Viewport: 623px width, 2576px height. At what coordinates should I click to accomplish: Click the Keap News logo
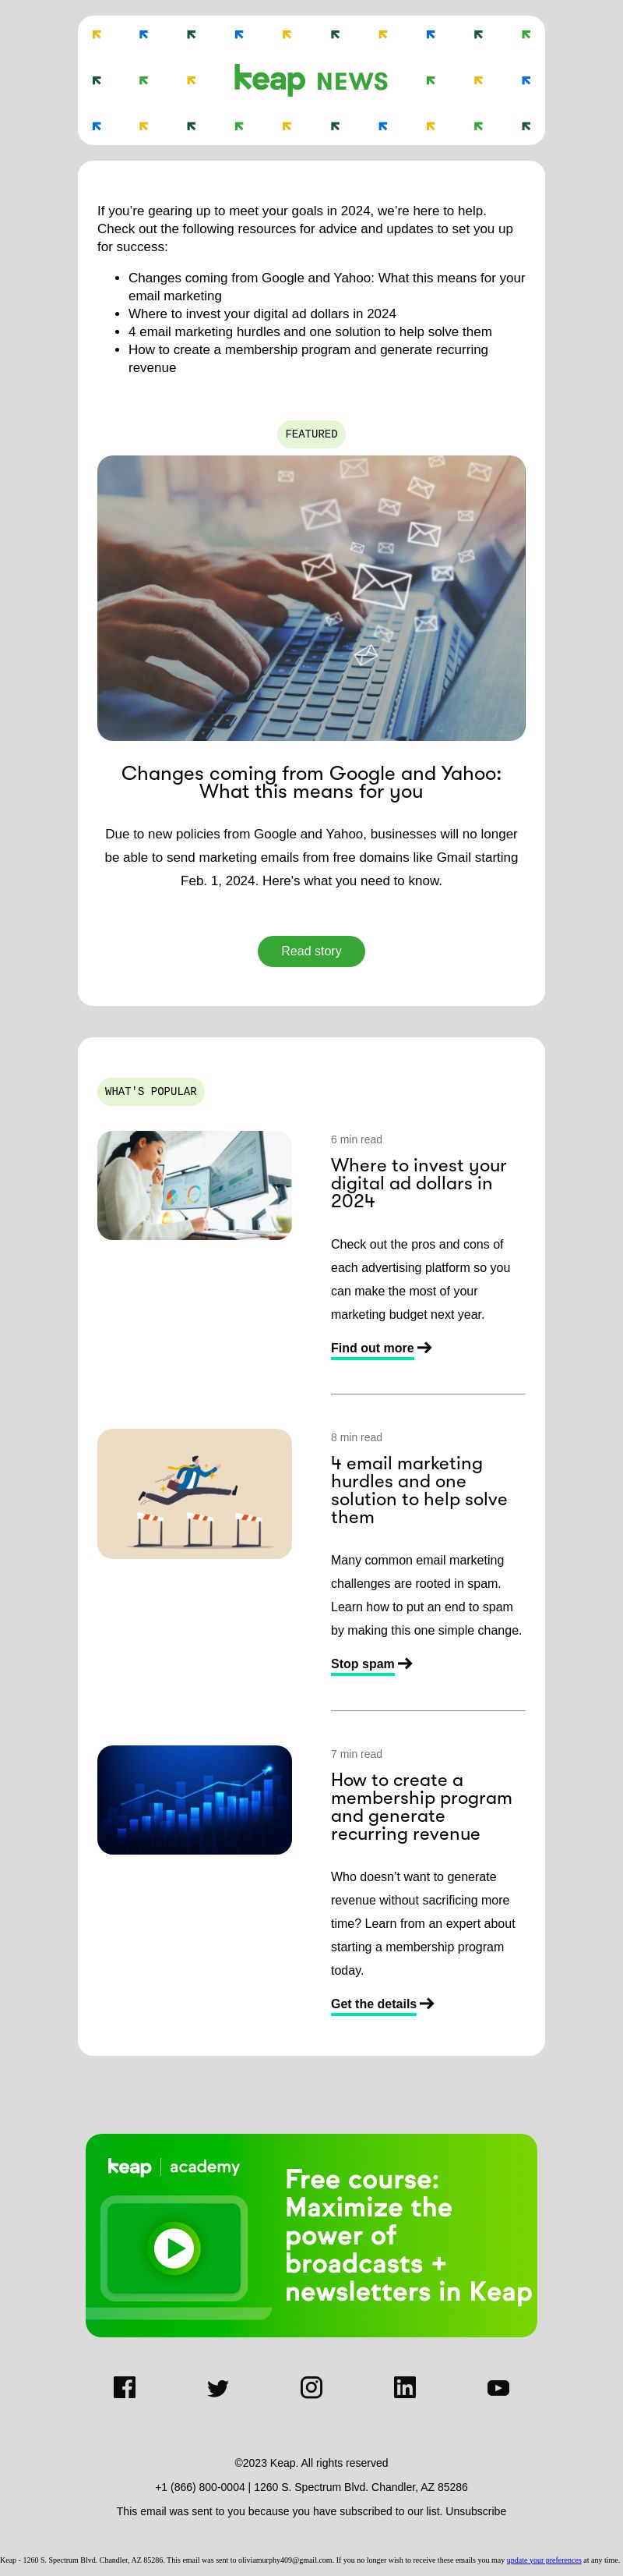[x=311, y=80]
